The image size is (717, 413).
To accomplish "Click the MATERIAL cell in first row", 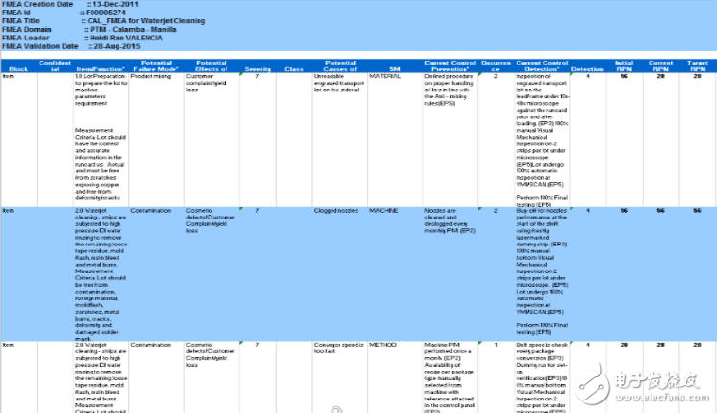I will (385, 76).
